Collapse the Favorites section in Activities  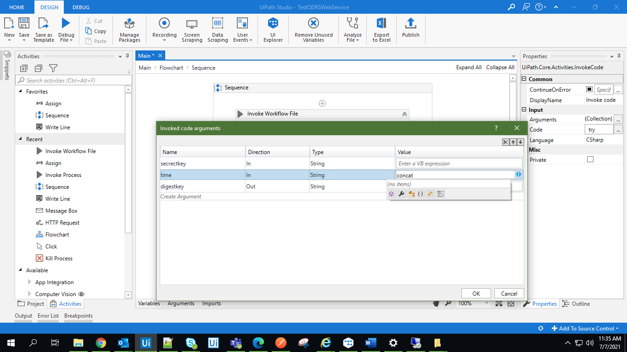[21, 92]
